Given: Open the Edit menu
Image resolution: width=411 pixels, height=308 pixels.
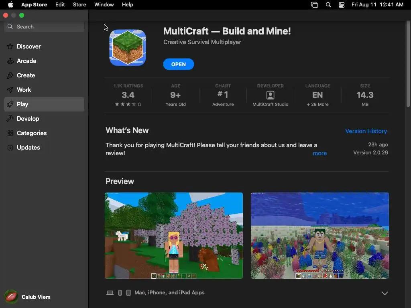Looking at the screenshot, I should [x=60, y=5].
